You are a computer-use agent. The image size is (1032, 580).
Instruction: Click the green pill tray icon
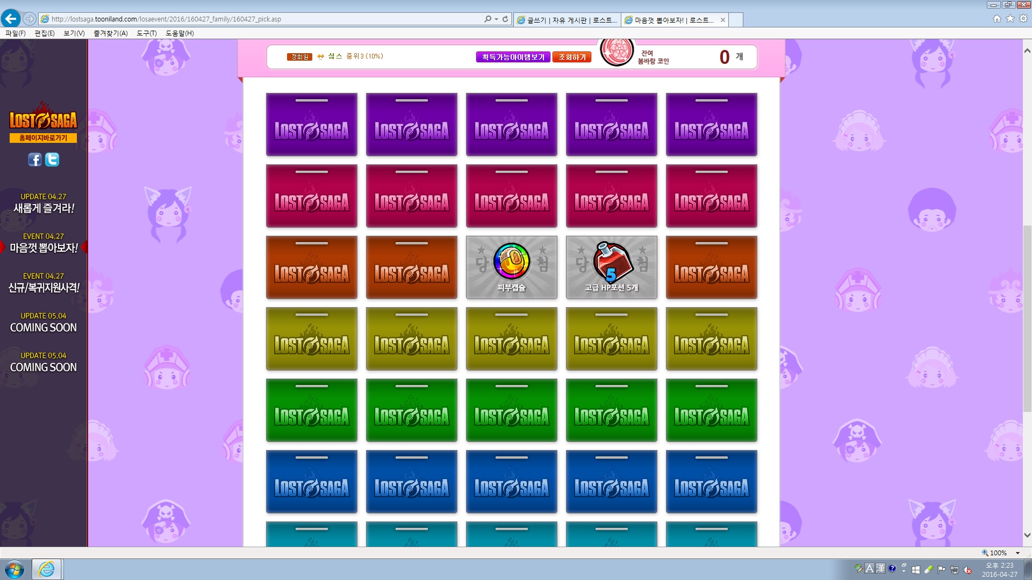(x=928, y=570)
